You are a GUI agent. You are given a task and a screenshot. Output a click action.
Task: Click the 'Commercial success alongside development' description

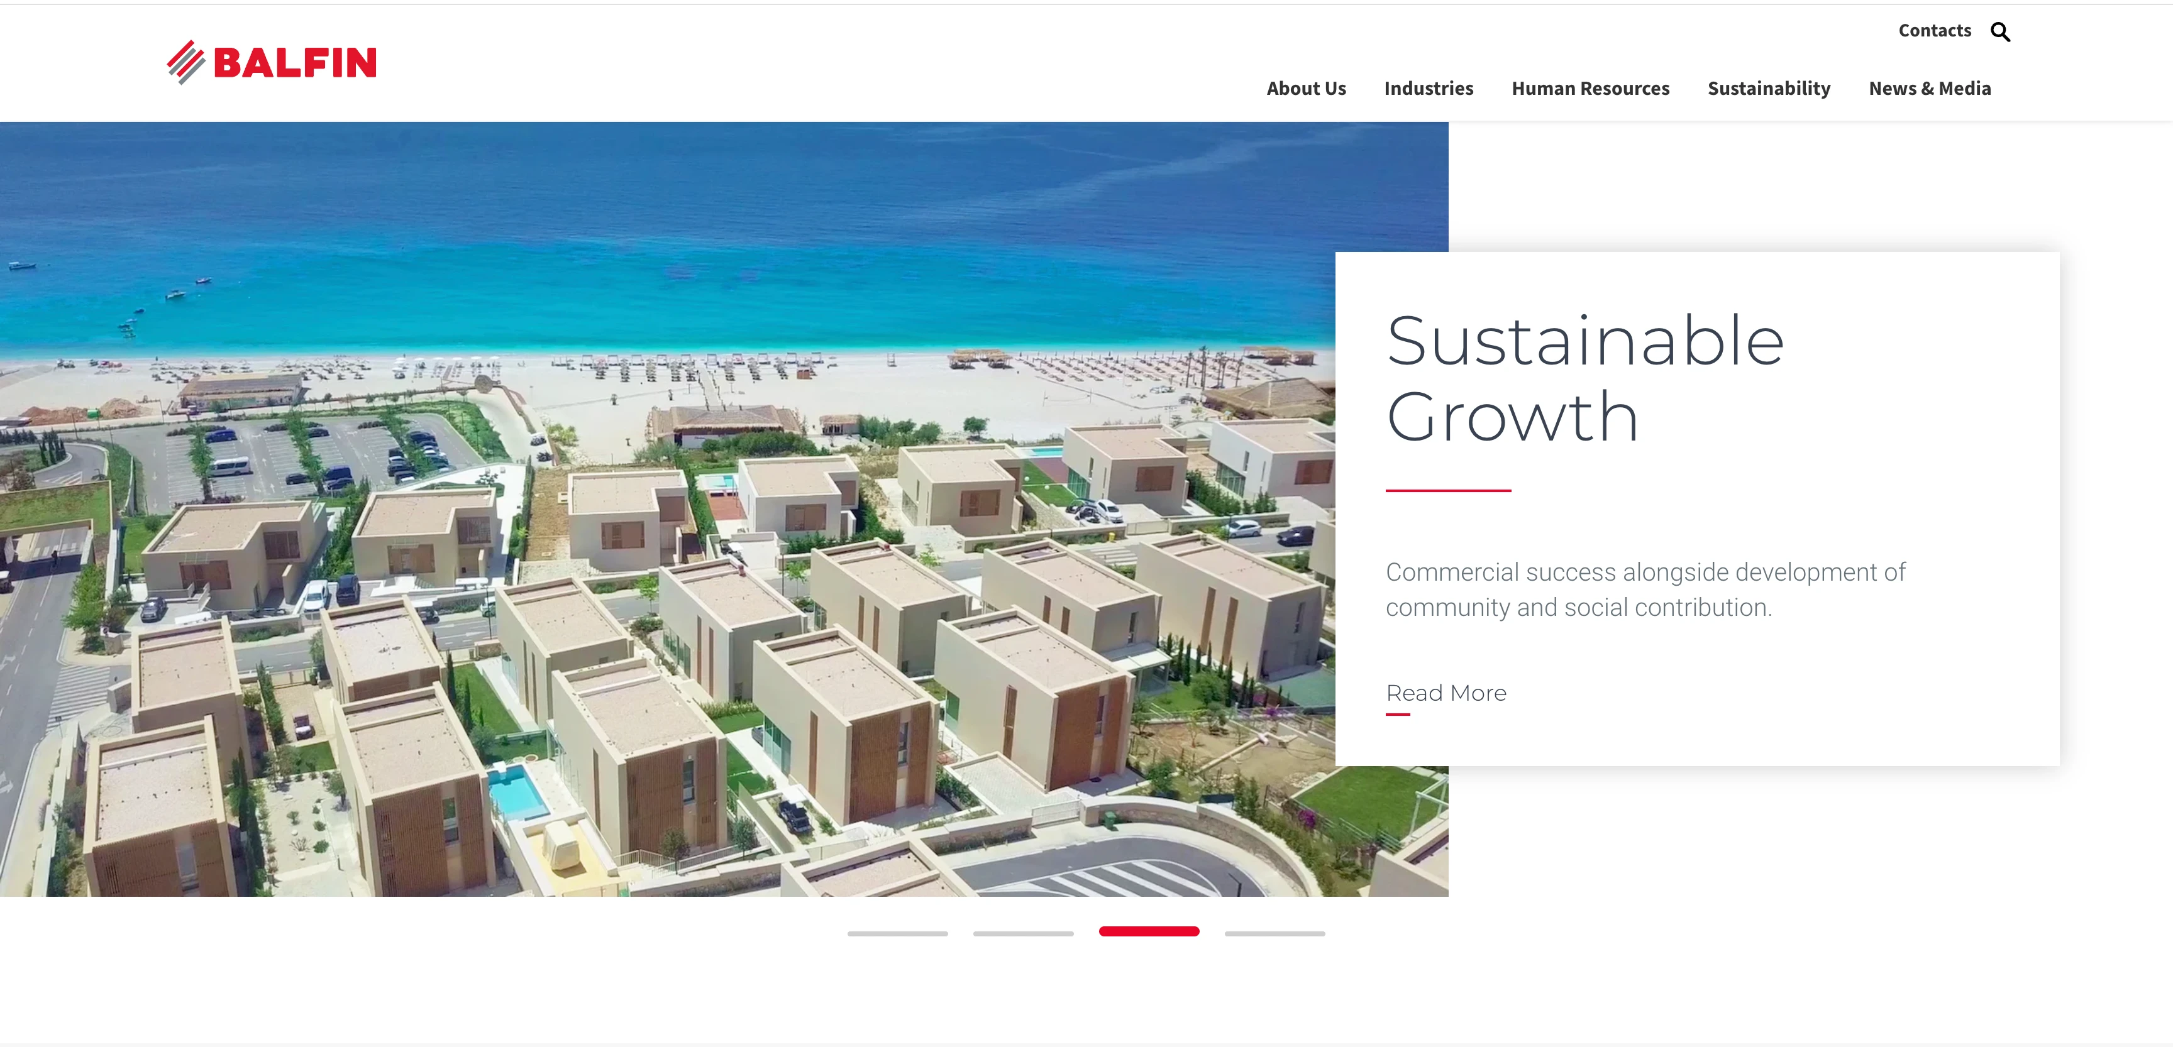pyautogui.click(x=1645, y=589)
